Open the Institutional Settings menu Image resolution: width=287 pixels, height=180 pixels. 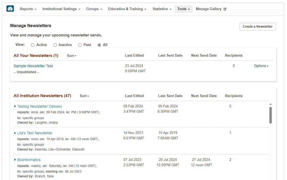coord(61,9)
